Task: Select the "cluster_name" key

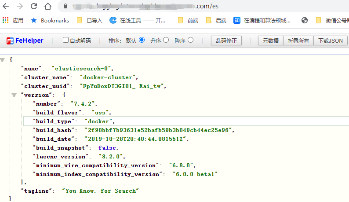Action: [x=45, y=77]
